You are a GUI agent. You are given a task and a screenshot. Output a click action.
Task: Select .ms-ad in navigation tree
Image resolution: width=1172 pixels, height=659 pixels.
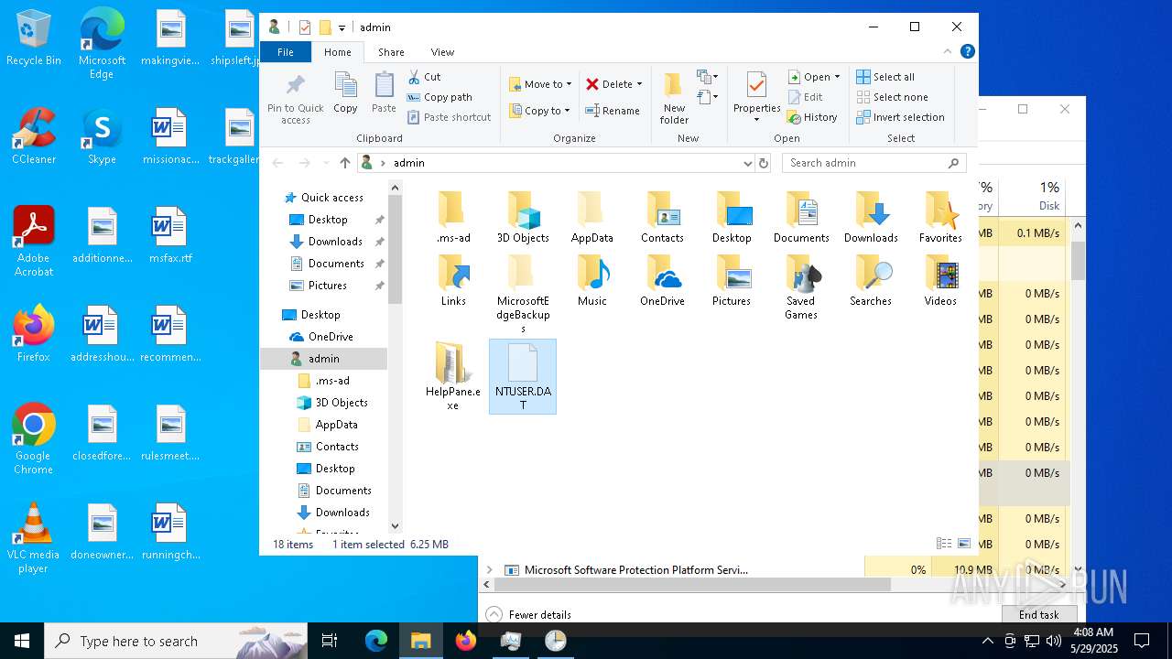(x=324, y=381)
